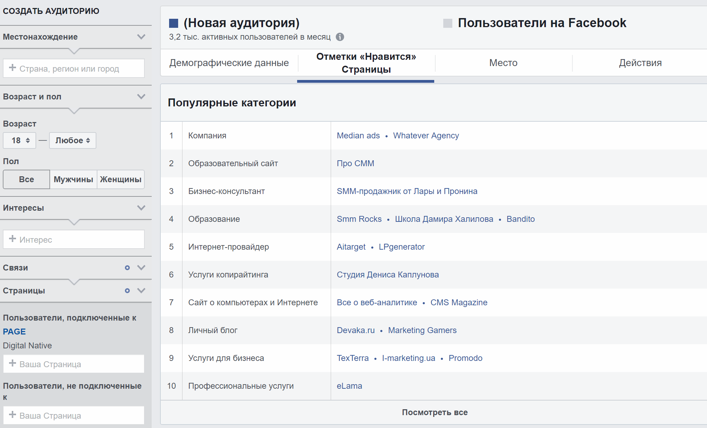
Task: Open the Promodo link
Action: point(465,358)
